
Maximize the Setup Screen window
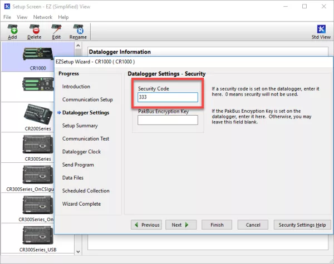tap(304, 6)
